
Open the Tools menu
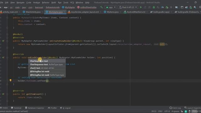[x=66, y=3]
